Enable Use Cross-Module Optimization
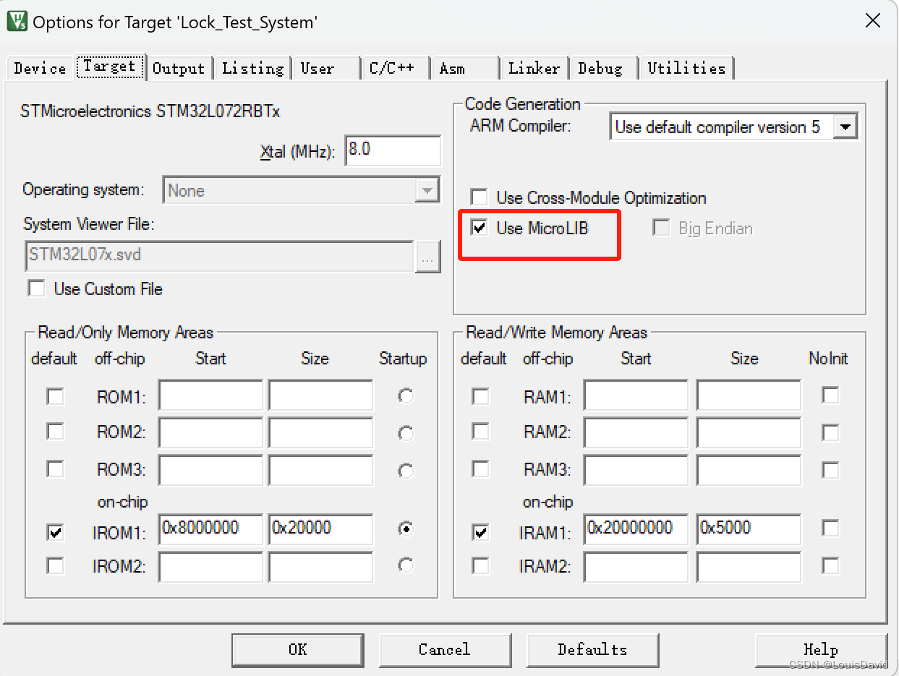This screenshot has height=676, width=899. point(479,197)
